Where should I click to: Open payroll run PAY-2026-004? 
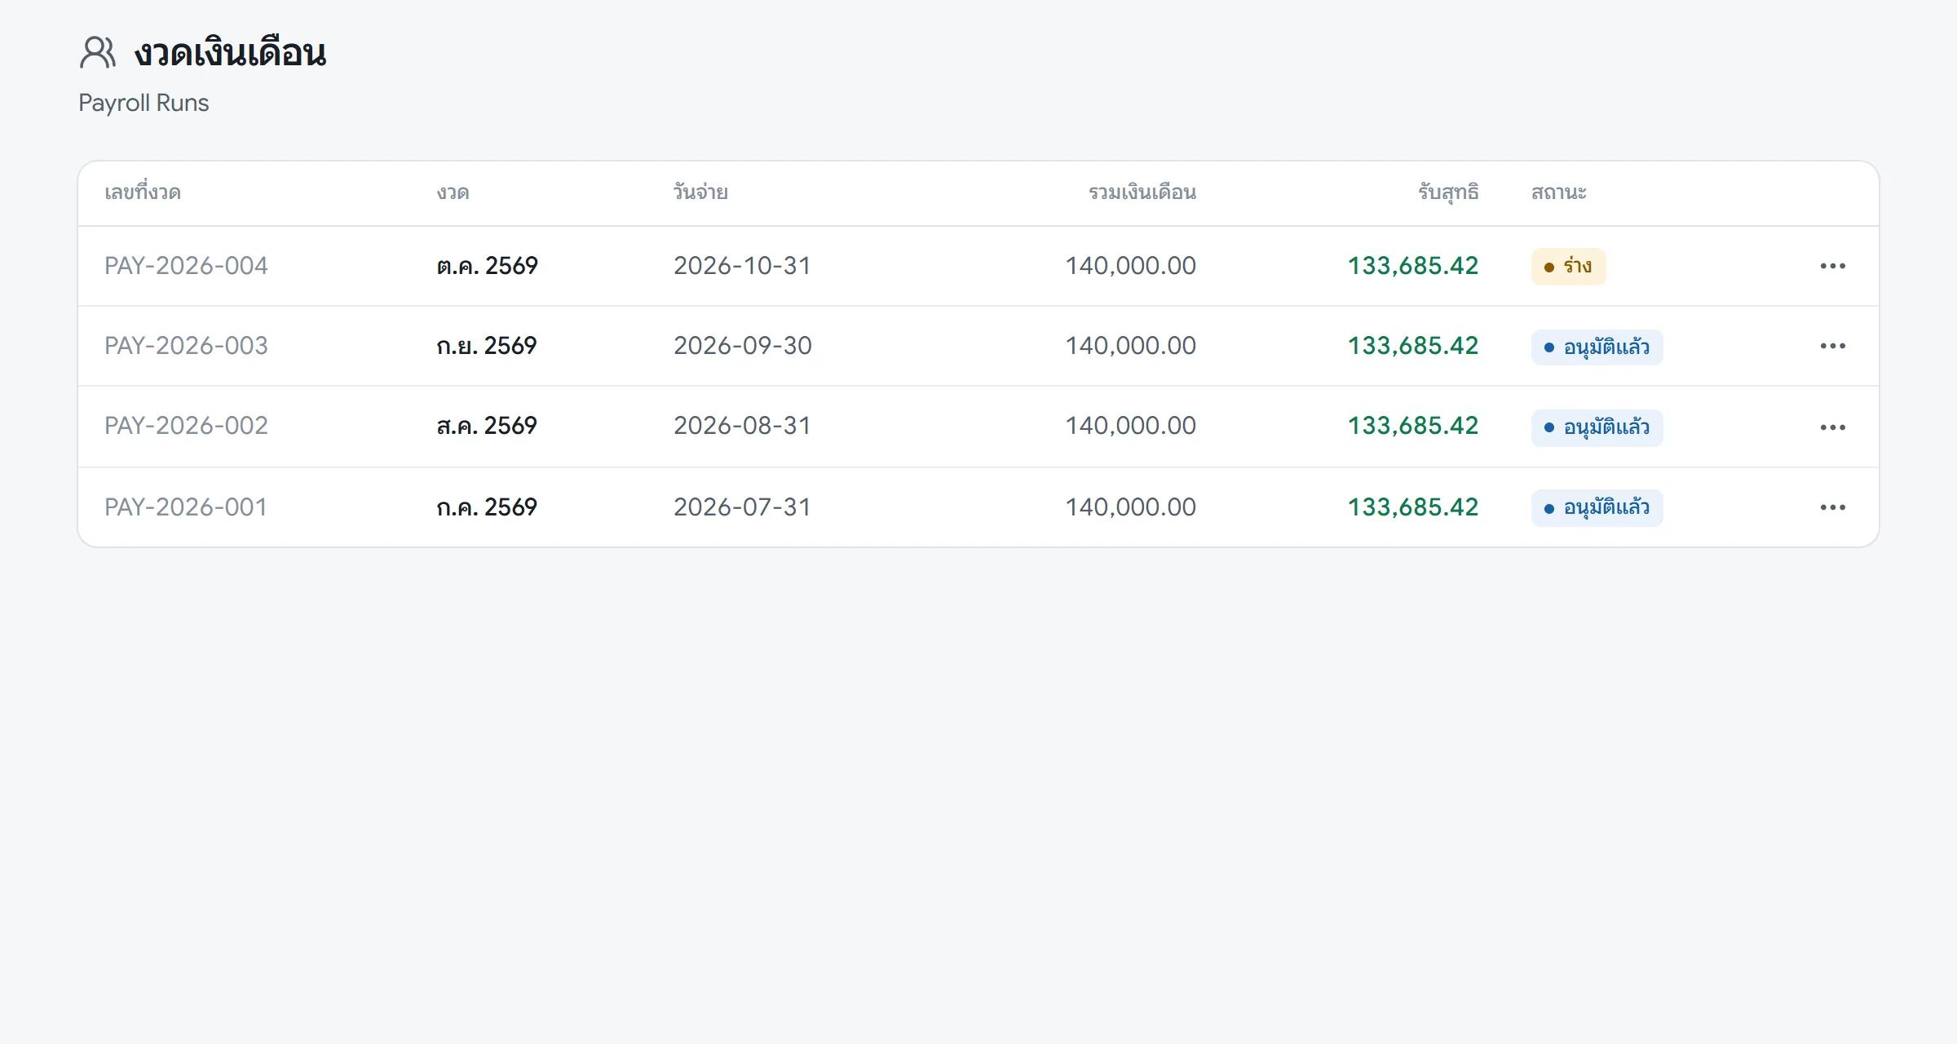186,266
